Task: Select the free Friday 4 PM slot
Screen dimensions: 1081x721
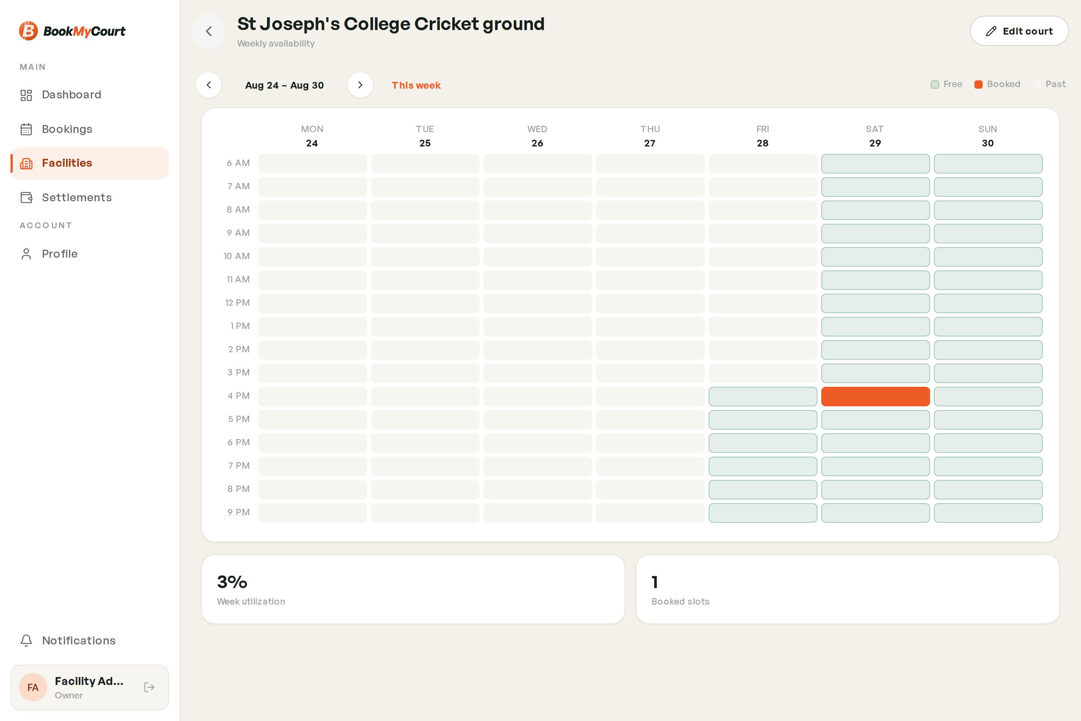Action: pos(762,397)
